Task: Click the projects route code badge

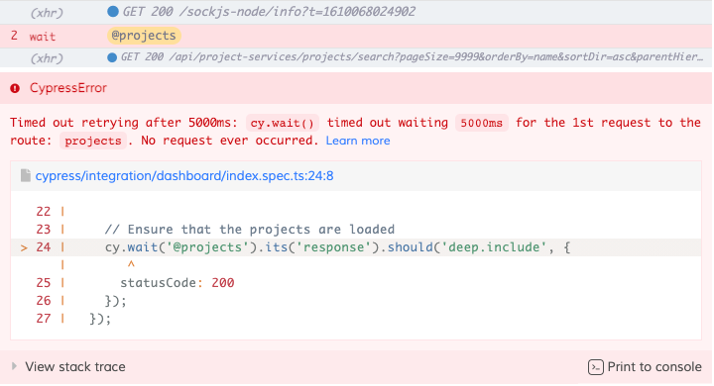Action: [x=93, y=141]
